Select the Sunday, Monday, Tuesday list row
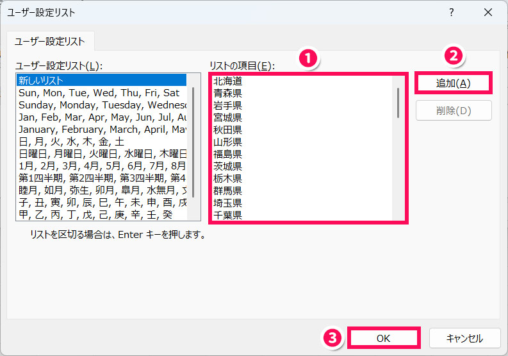This screenshot has height=356, width=508. [x=101, y=105]
